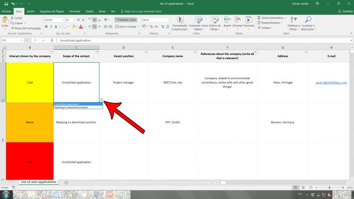Apply thousands separator format
Image resolution: width=354 pixels, height=199 pixels.
(156, 26)
